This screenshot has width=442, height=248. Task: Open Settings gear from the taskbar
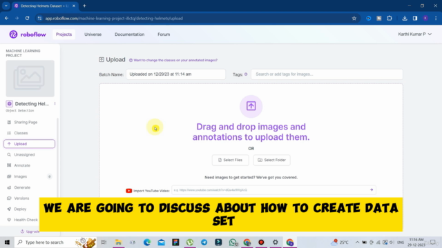pyautogui.click(x=276, y=242)
